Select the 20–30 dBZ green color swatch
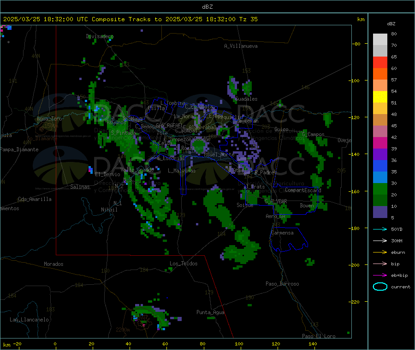 (380, 189)
